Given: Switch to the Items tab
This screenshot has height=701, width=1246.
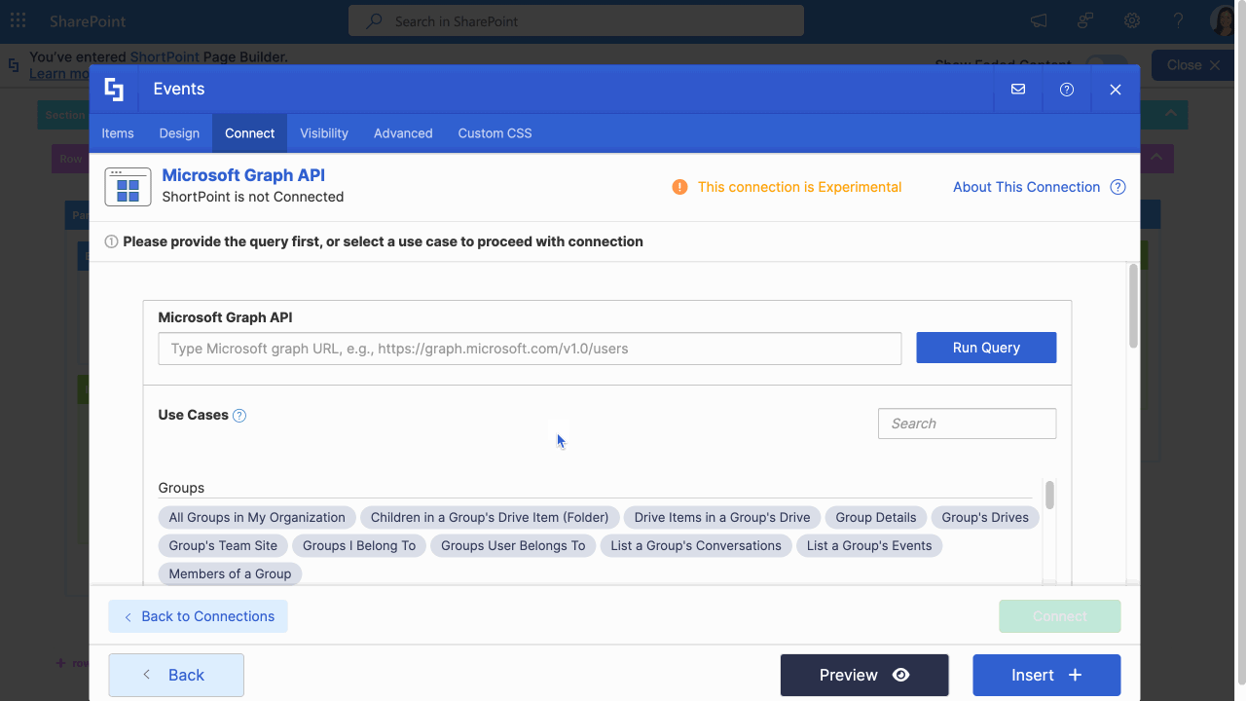Looking at the screenshot, I should click(x=118, y=133).
